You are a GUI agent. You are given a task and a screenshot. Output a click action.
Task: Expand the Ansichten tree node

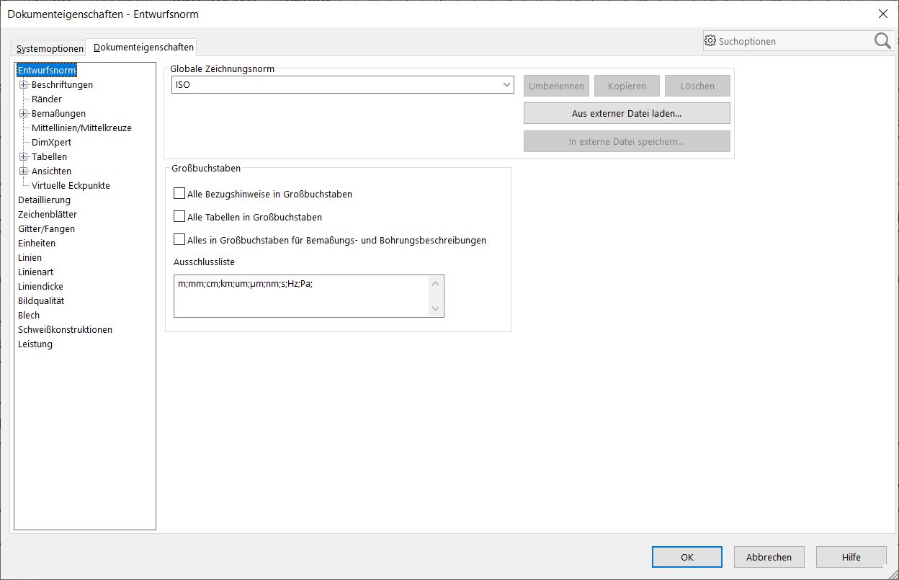point(24,171)
